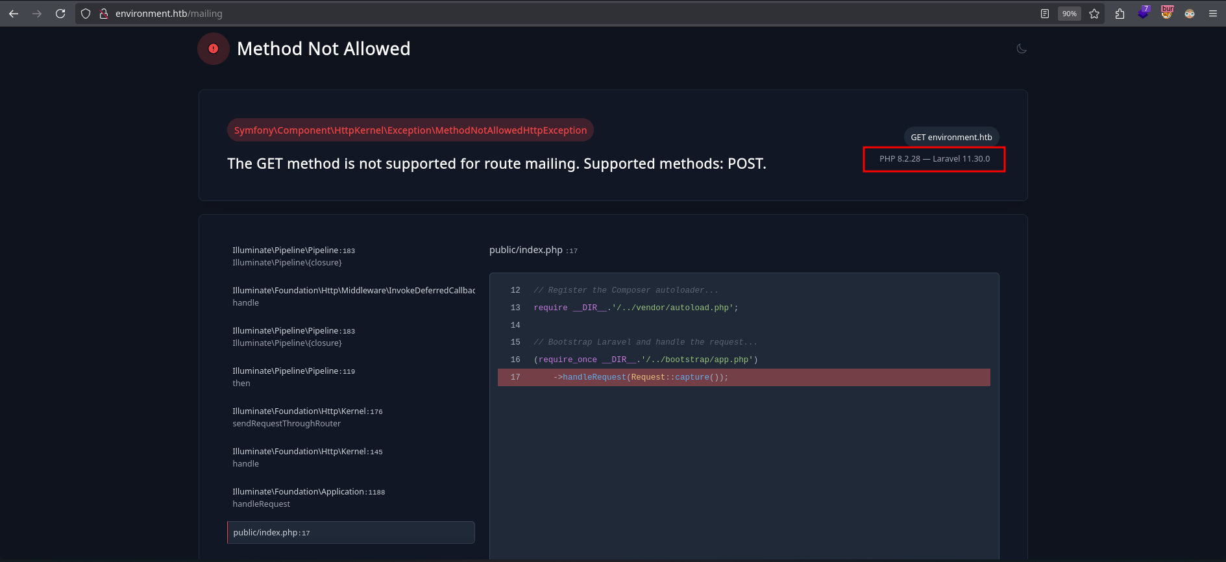Screen dimensions: 1226x562
Task: Click the red error exclamation icon
Action: pyautogui.click(x=214, y=49)
